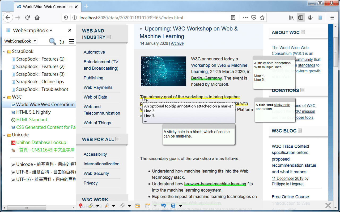This screenshot has height=212, width=340.
Task: Toggle the WEB AND INDUSTRY section box
Action: click(108, 37)
